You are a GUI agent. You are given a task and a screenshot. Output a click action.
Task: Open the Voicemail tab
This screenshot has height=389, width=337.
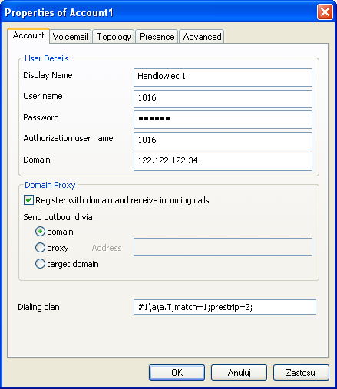point(71,37)
